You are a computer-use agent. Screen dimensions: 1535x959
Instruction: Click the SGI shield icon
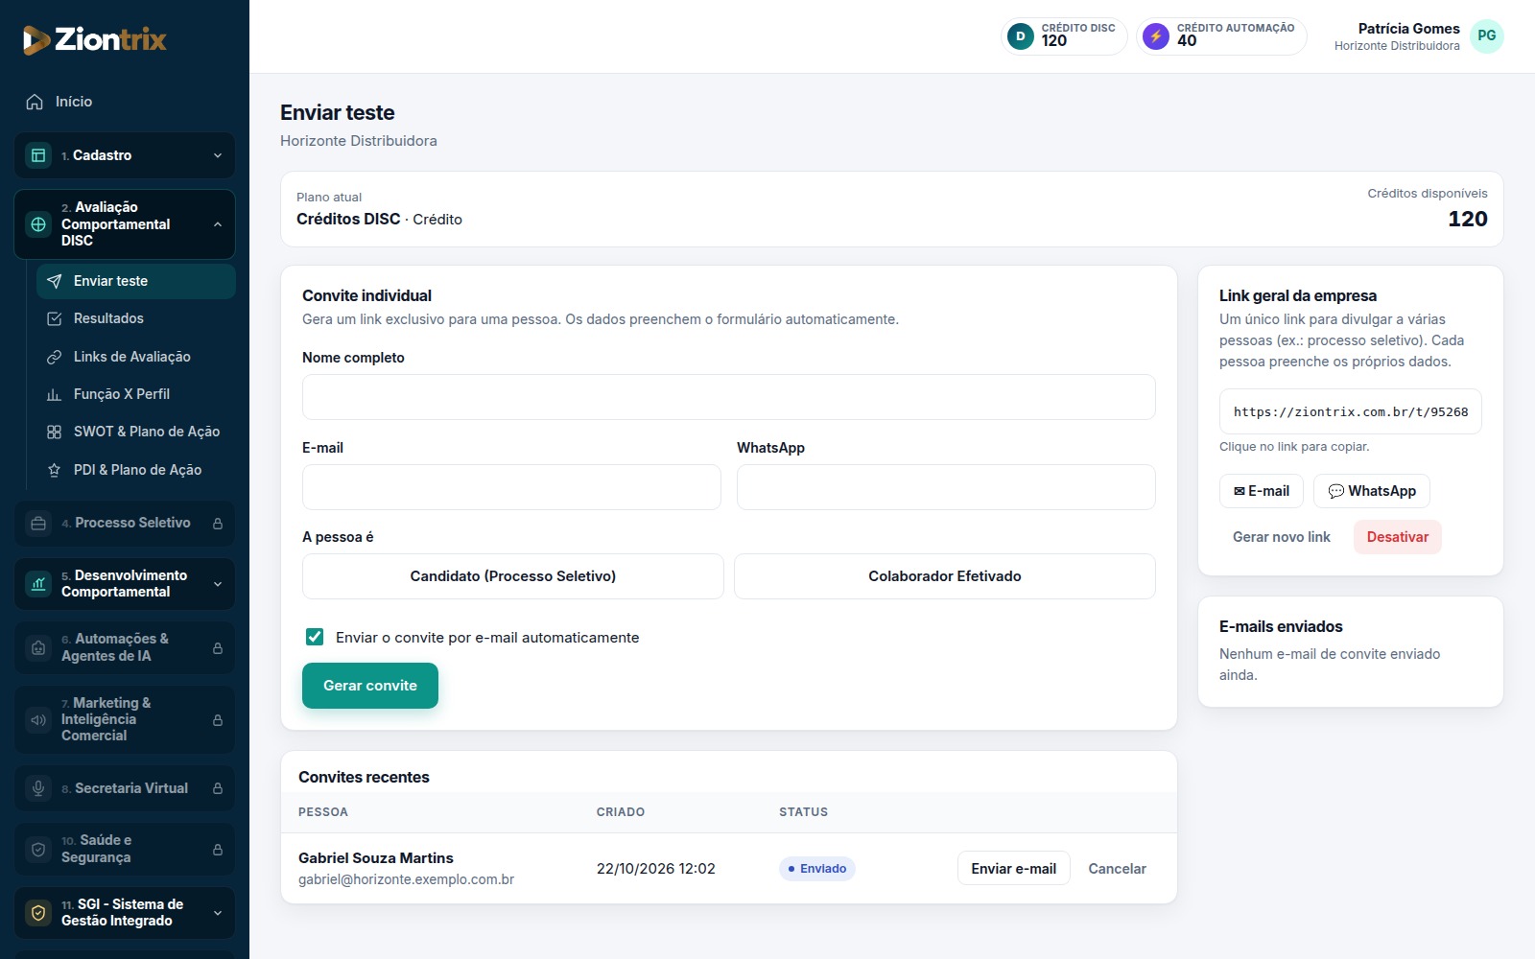[x=38, y=913]
